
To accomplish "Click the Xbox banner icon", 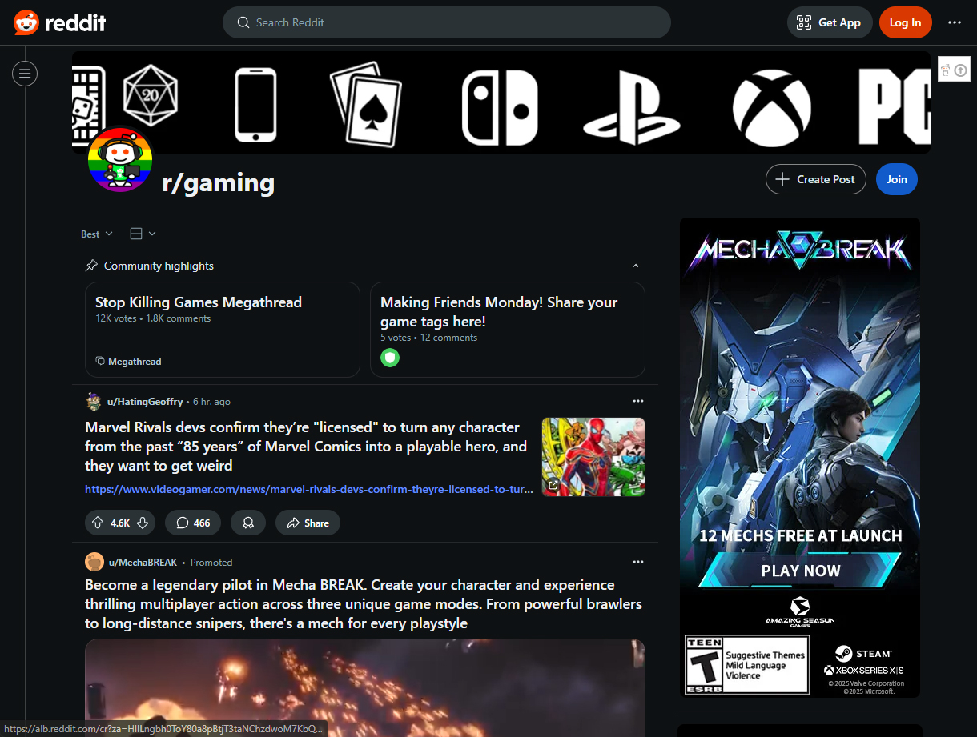I will [772, 107].
